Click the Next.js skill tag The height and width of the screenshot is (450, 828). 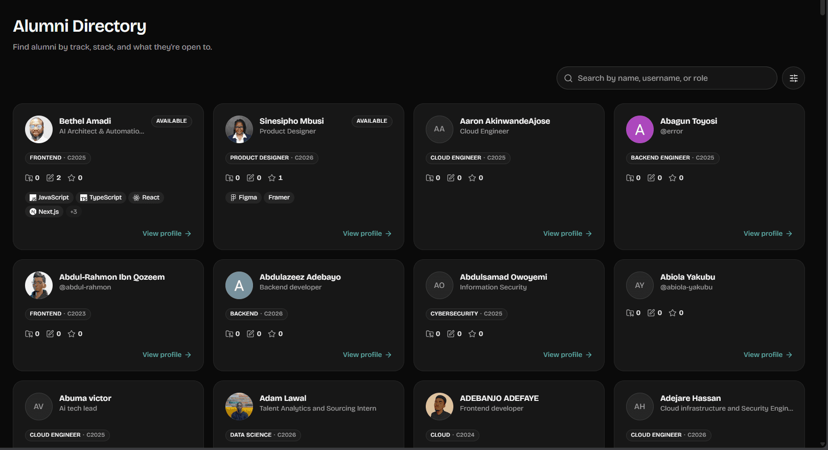(44, 212)
